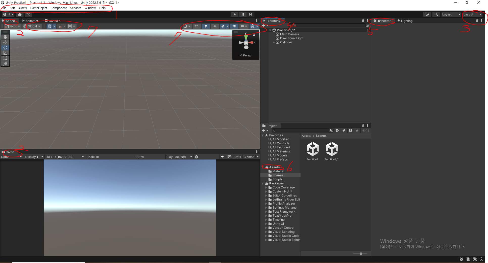
Task: Open the scene draw mode dropdown
Action: [x=186, y=26]
